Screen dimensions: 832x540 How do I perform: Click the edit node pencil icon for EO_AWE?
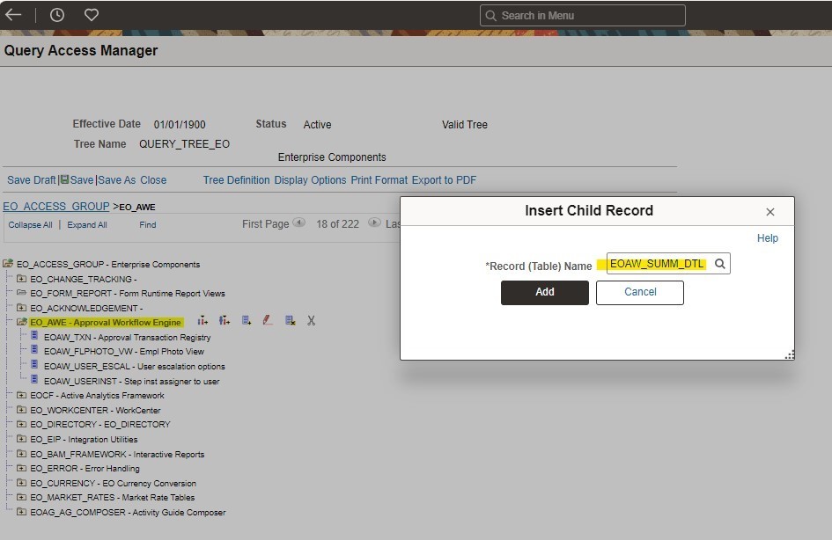pyautogui.click(x=268, y=320)
